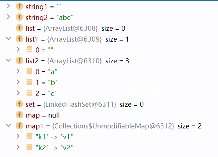Click the field icon next to string2
The image size is (218, 157).
(x=20, y=17)
